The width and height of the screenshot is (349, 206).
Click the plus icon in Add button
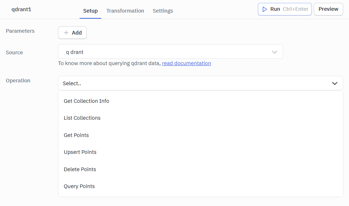[x=66, y=33]
